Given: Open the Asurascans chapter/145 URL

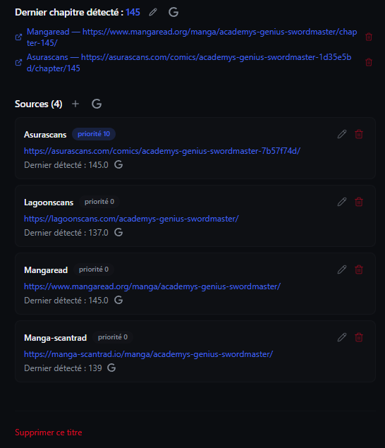Looking at the screenshot, I should (x=189, y=63).
